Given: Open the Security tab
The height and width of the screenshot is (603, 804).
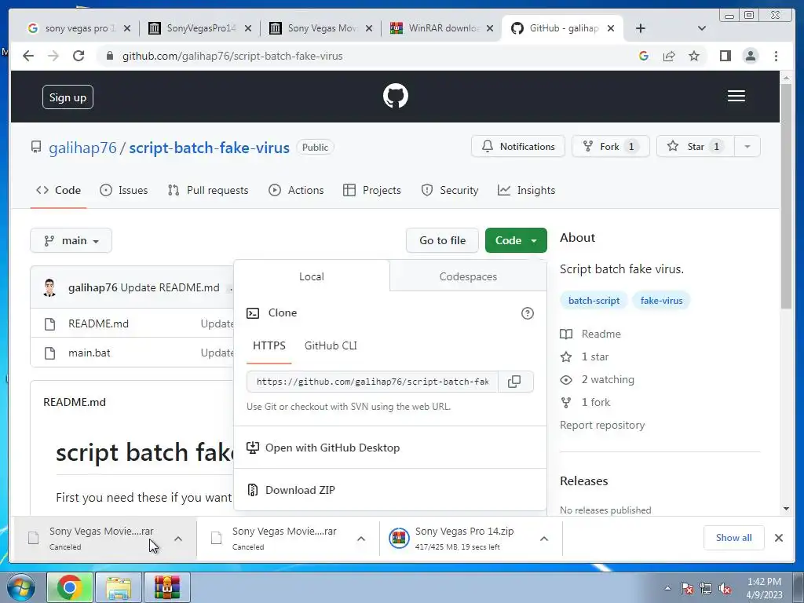Looking at the screenshot, I should pos(450,190).
